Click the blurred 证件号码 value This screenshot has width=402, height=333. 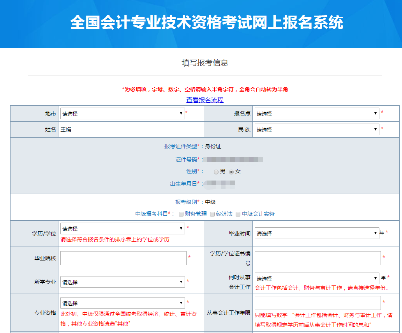(x=234, y=159)
